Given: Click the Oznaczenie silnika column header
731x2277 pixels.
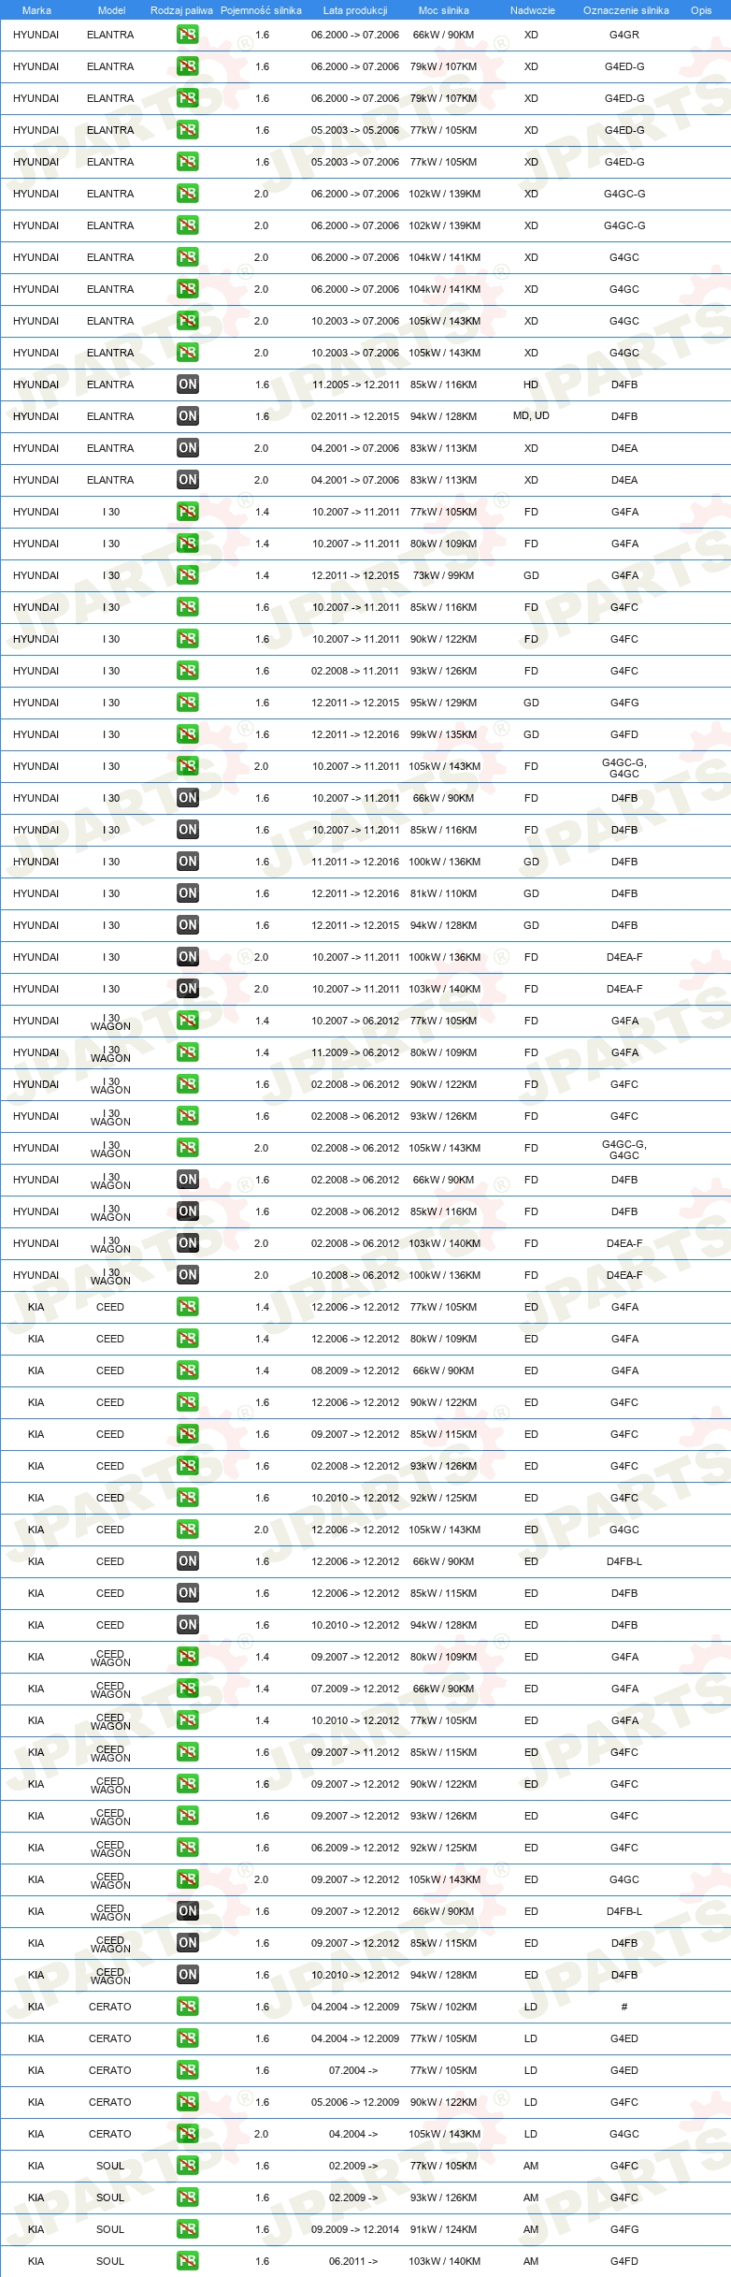Looking at the screenshot, I should pos(625,10).
